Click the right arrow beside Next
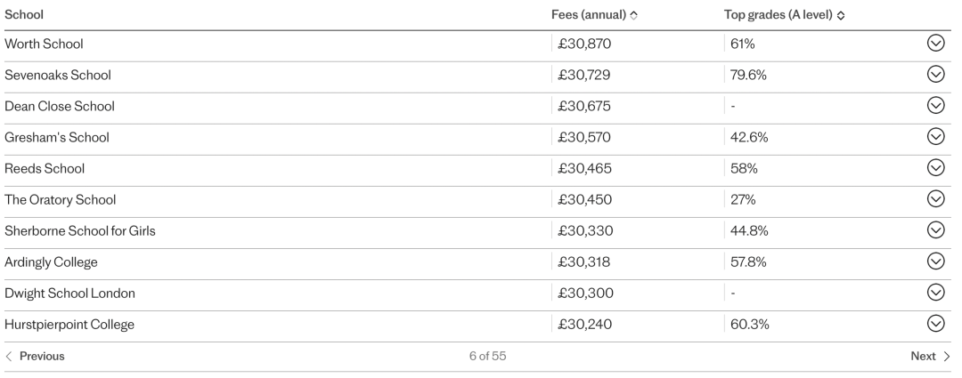 tap(947, 356)
